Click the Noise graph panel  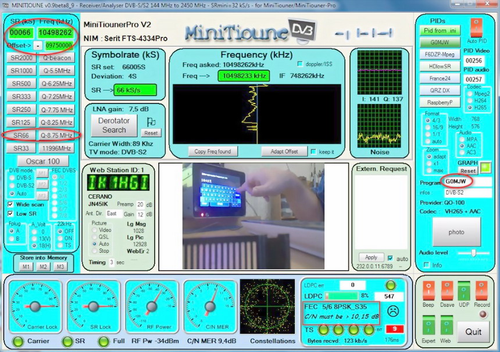pos(380,126)
